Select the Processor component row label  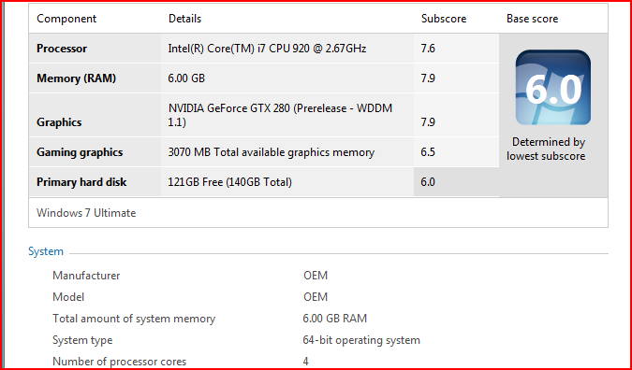[62, 49]
